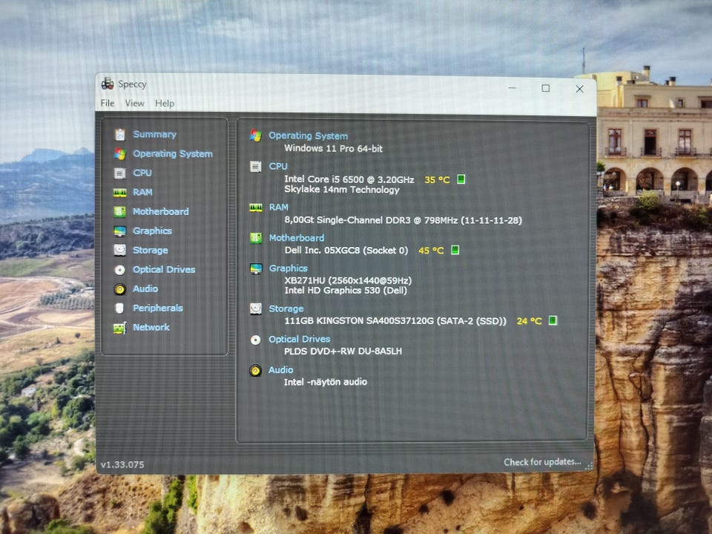The image size is (712, 534).
Task: Click the Windows flag icon in summary pane
Action: pos(256,136)
